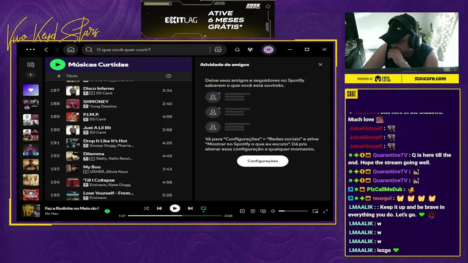Open the Liked Songs heart tile in sidebar
This screenshot has height=263, width=468.
31,90
